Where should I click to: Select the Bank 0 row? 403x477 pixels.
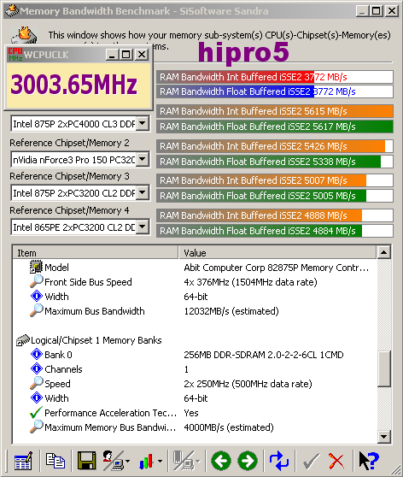[x=195, y=355]
